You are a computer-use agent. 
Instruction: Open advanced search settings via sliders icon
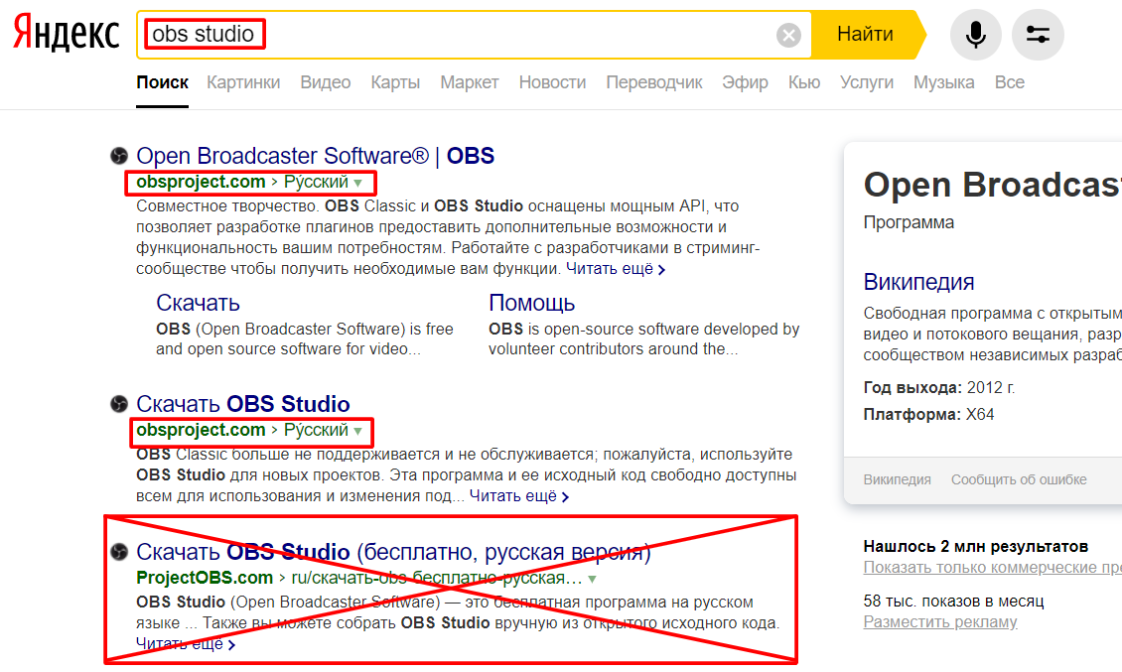(x=1038, y=34)
